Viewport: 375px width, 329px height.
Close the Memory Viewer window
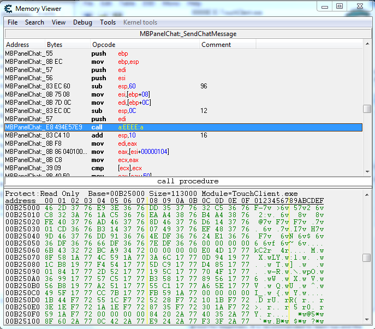tap(359, 7)
